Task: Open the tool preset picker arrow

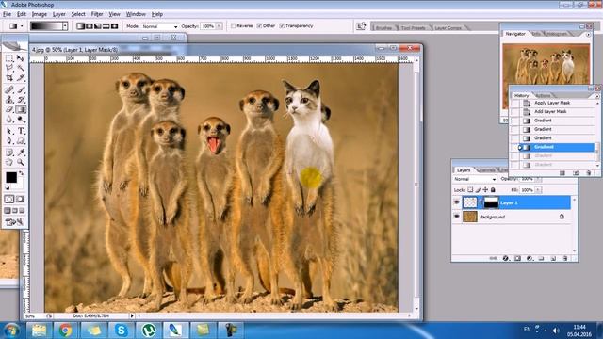Action: pos(22,26)
